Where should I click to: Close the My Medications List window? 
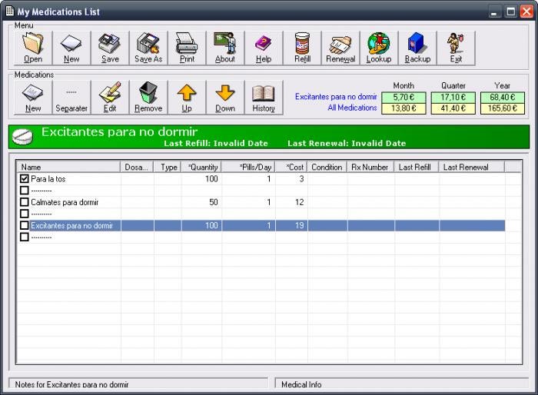click(x=526, y=12)
